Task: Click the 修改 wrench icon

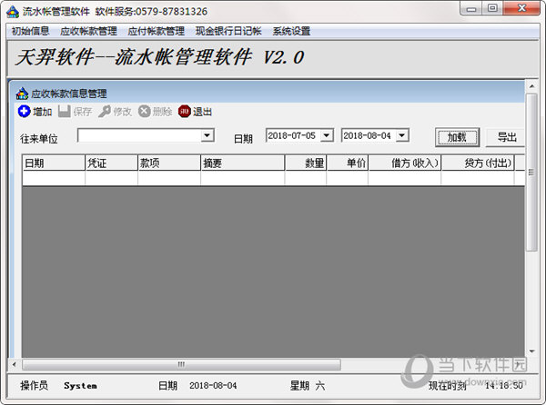Action: (105, 112)
